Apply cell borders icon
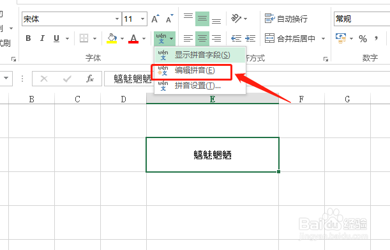 [84, 38]
